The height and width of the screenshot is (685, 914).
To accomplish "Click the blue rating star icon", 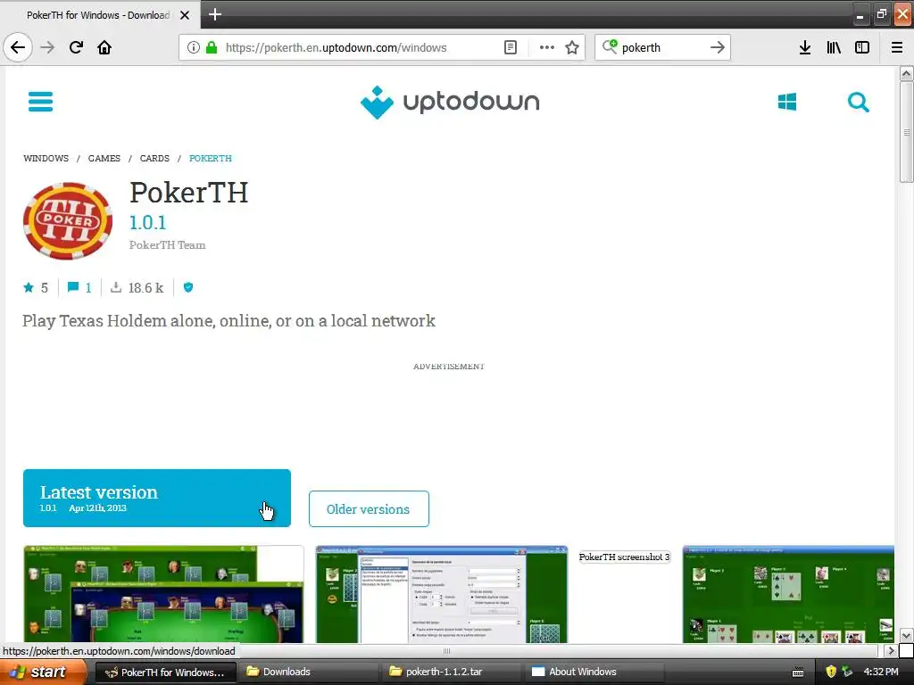I will 28,287.
